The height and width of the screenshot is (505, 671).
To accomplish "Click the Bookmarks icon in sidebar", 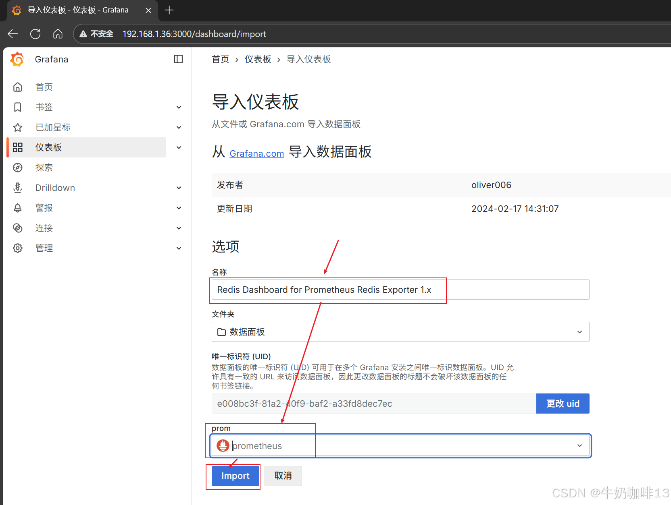I will [x=18, y=107].
